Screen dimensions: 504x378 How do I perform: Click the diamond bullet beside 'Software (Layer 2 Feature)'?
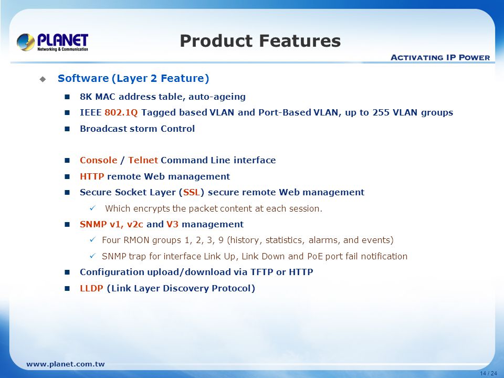tap(43, 79)
